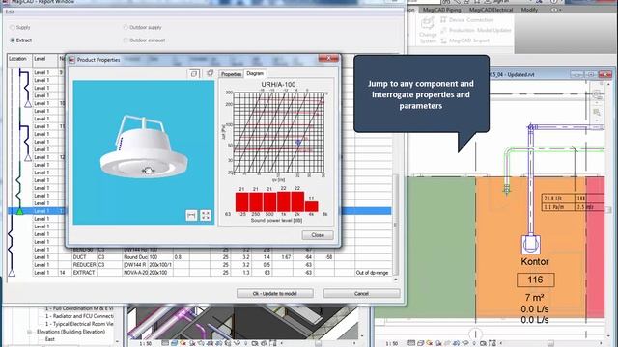Select the Supply radio button
This screenshot has height=347, width=618.
coord(13,28)
